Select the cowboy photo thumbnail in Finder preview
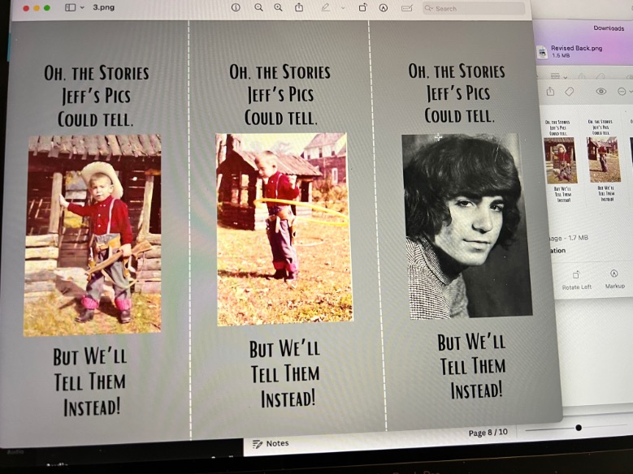 click(561, 160)
